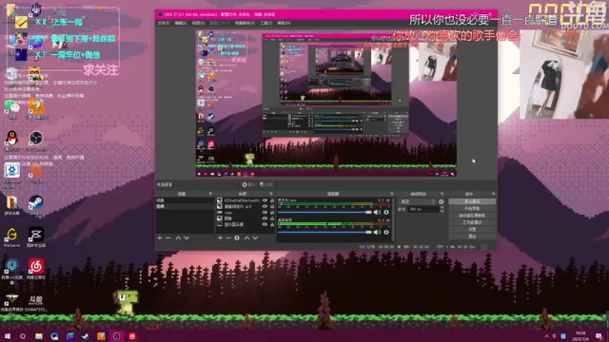609x342 pixels.
Task: Remove the selected source using the minus icon
Action: (x=228, y=237)
